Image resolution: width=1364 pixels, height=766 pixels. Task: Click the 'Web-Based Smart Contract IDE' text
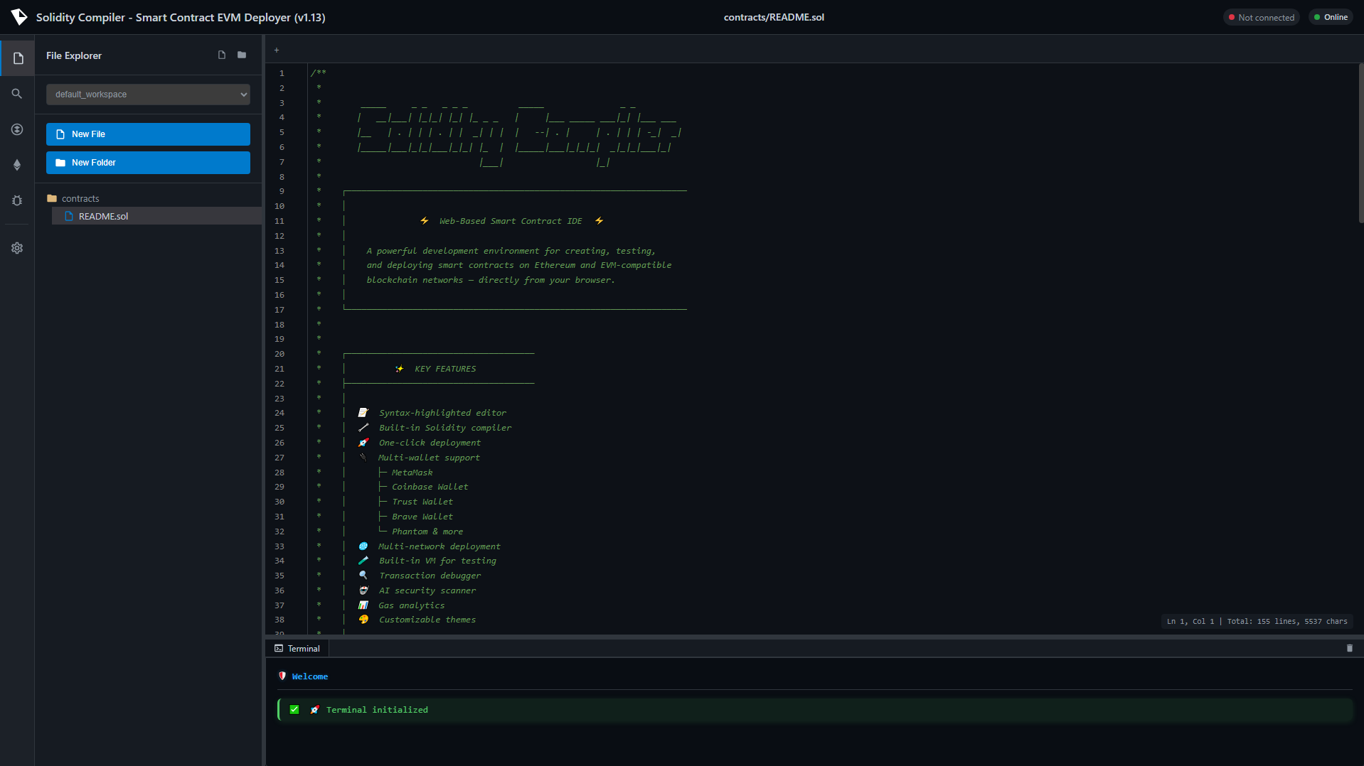tap(511, 221)
